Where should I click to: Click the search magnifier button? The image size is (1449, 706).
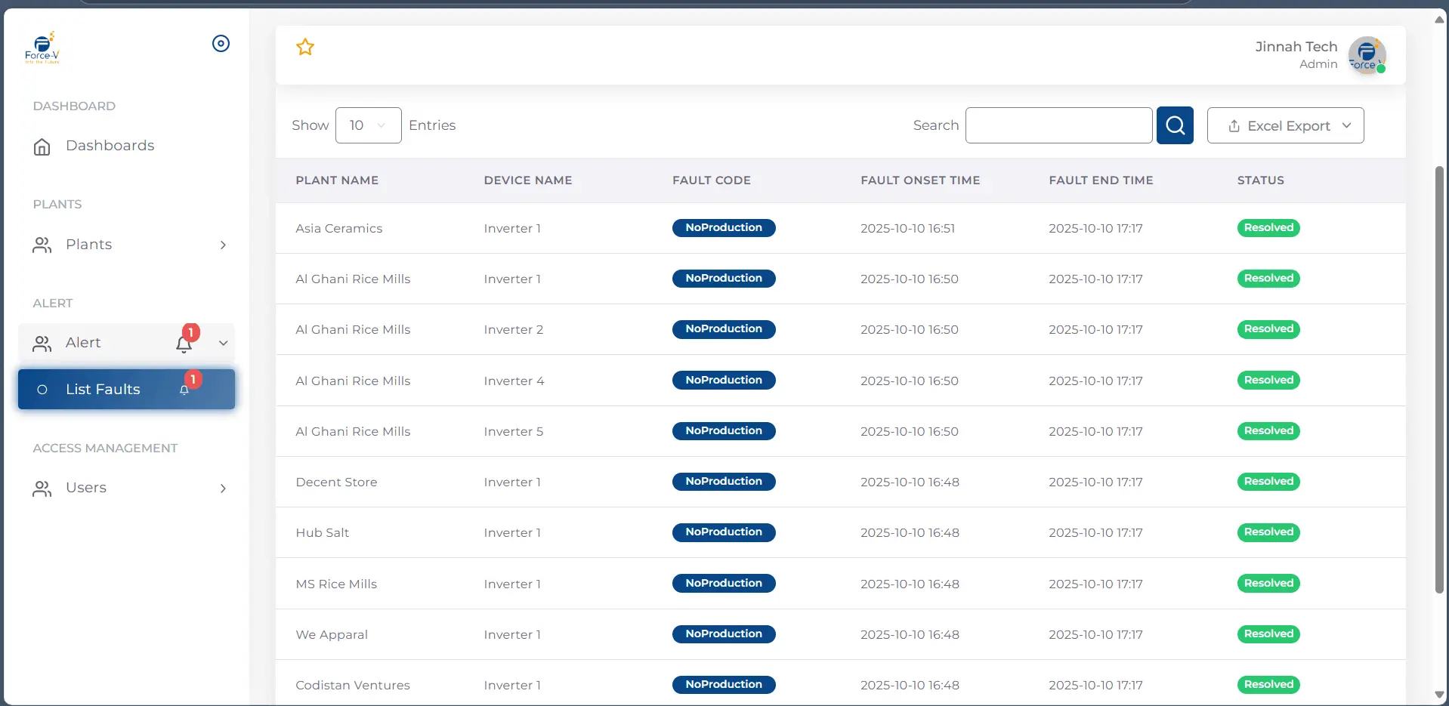coord(1175,125)
